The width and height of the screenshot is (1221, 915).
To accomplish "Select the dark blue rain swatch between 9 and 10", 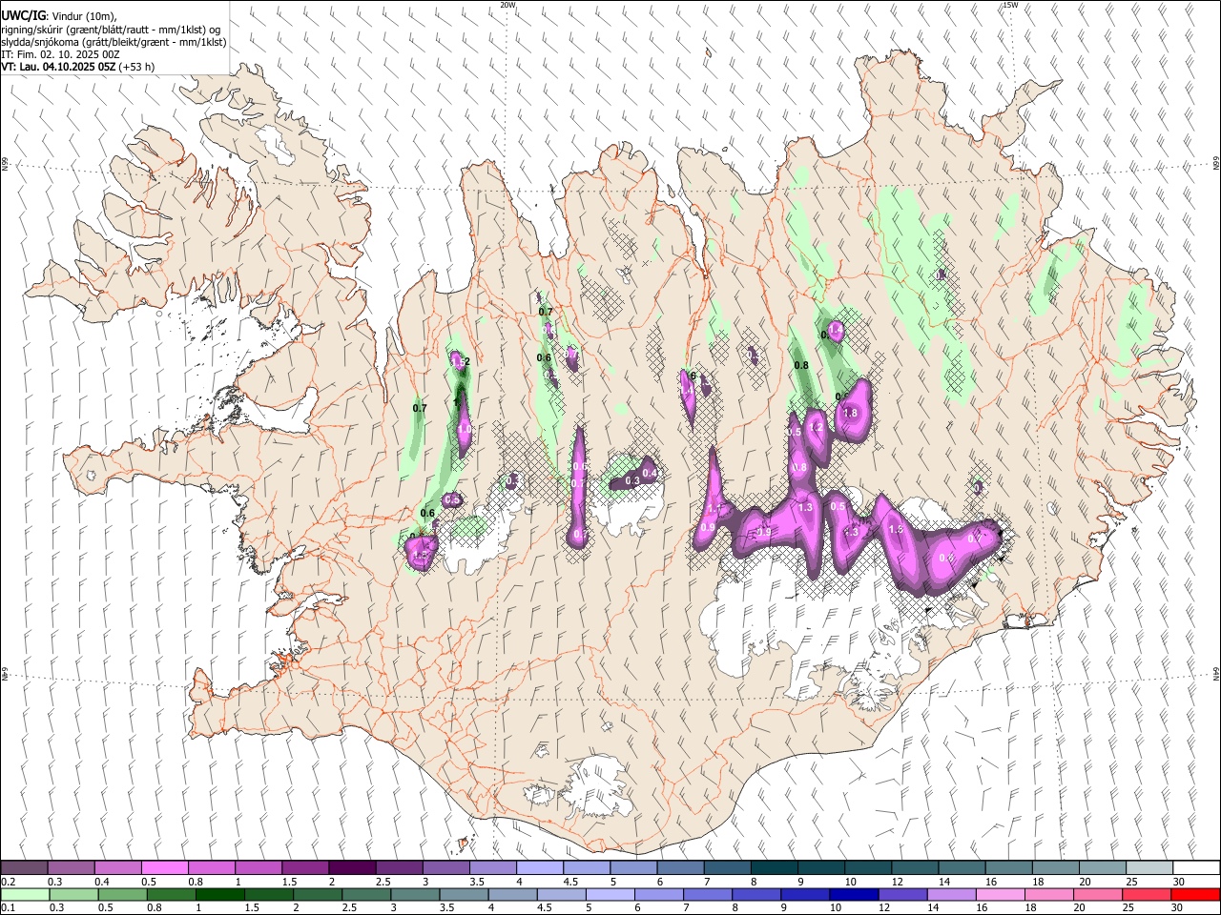I will pos(806,894).
